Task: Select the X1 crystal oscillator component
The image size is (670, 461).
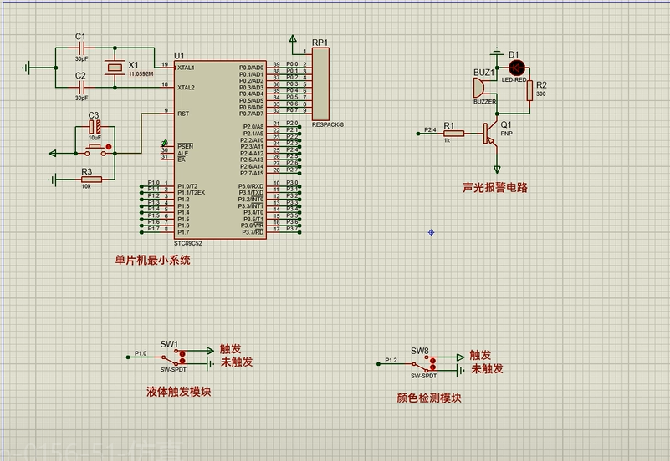Action: pos(115,68)
